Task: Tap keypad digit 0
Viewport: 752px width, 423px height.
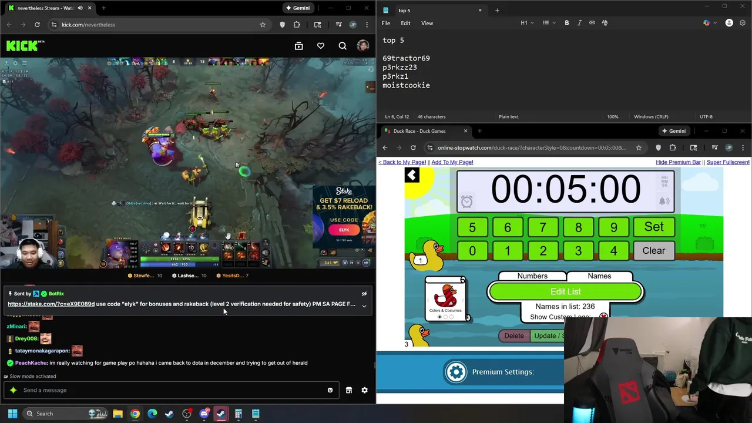Action: click(472, 251)
